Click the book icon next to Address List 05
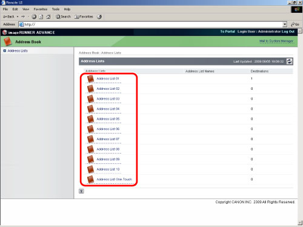 90,119
